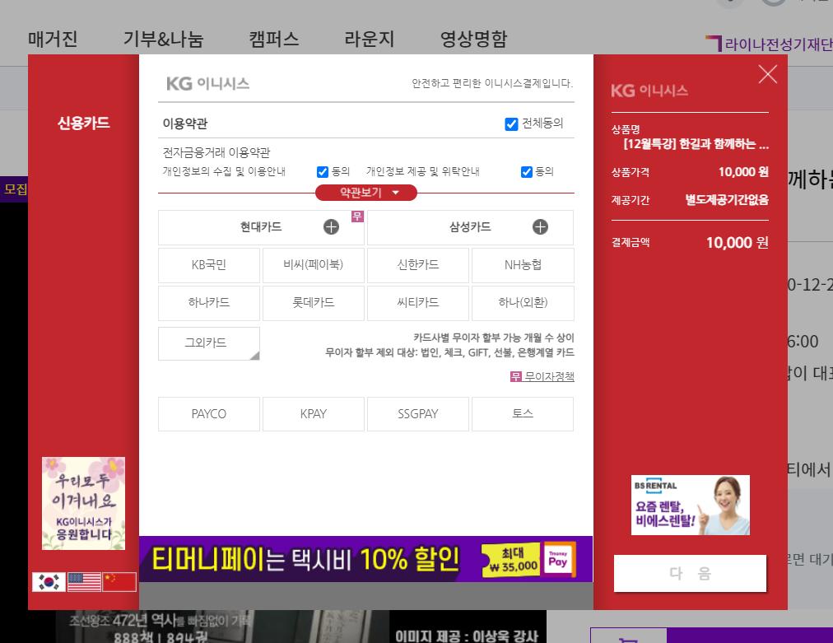The image size is (833, 643).
Task: Click the 우리모두 이겨내요 banner
Action: (83, 503)
